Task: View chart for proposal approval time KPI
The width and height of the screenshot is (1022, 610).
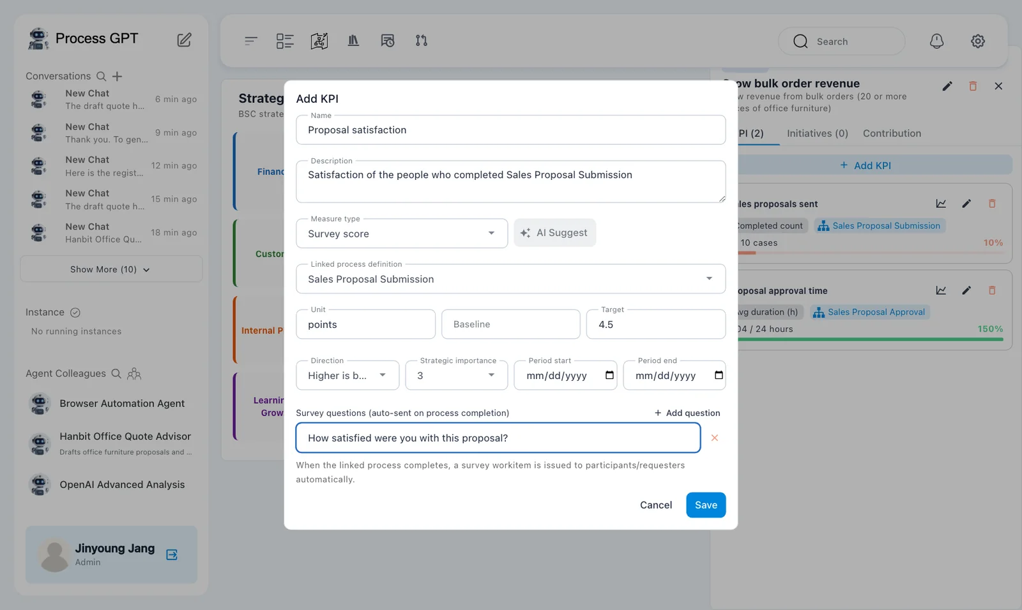Action: coord(941,290)
